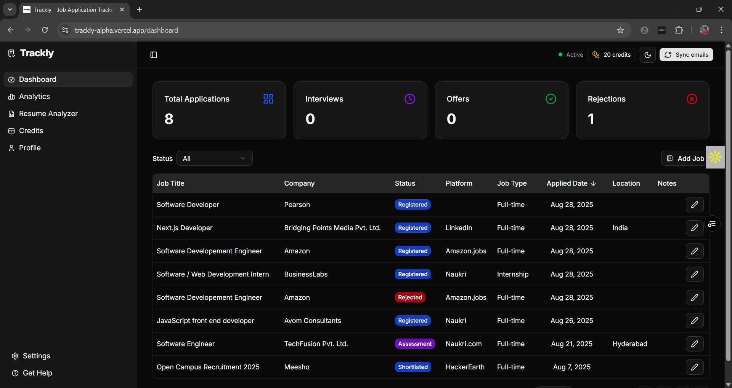Switch to dark mode with moon icon

648,55
